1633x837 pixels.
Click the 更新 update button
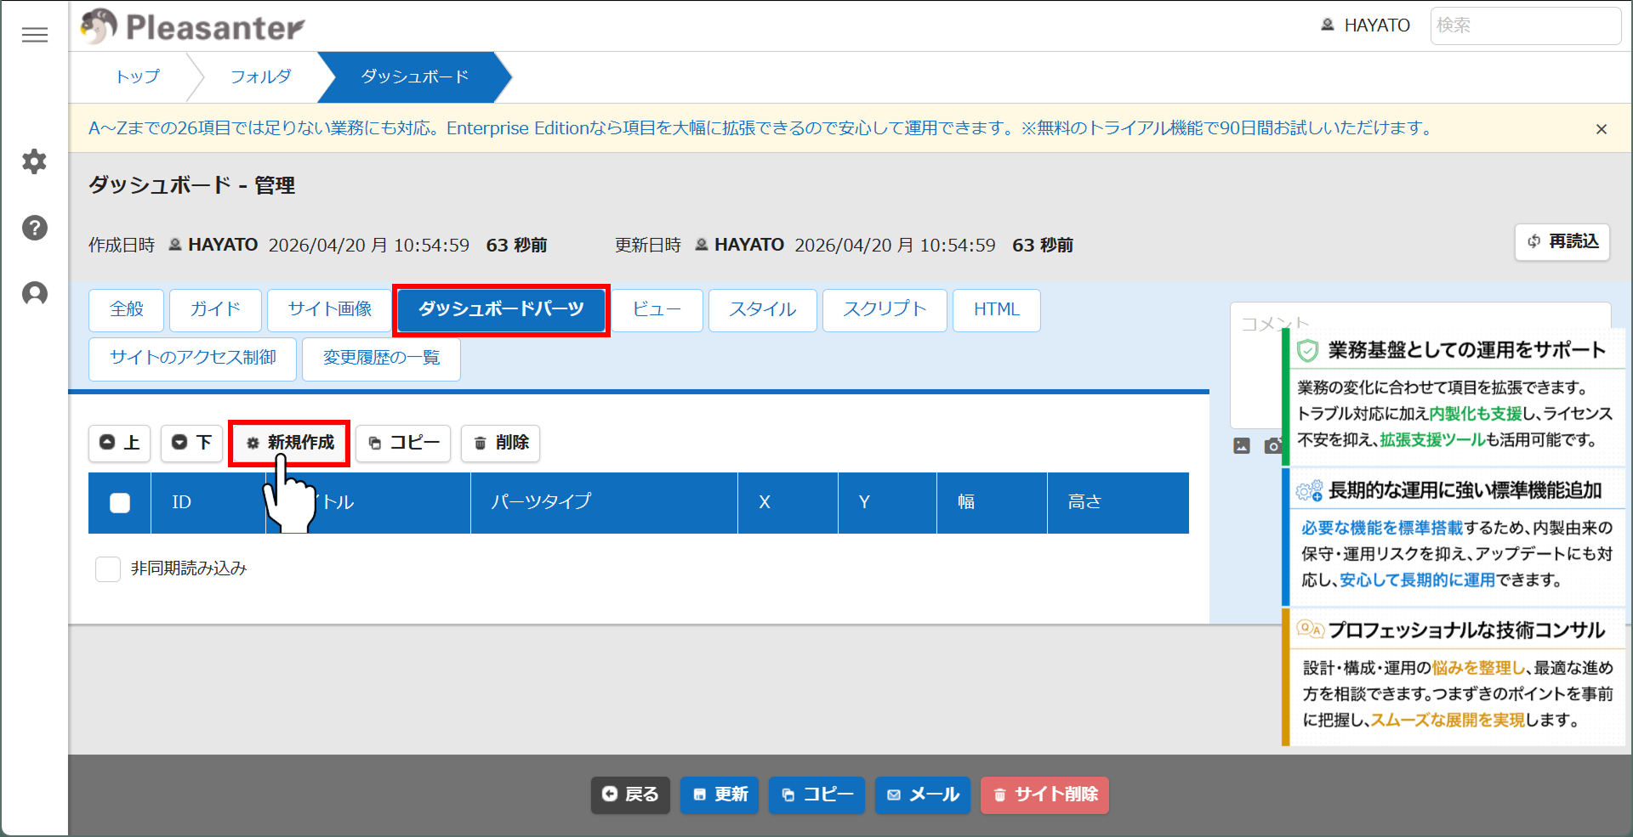tap(720, 795)
